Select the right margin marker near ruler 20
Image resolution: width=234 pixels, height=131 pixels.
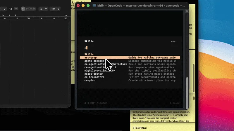pos(66,15)
